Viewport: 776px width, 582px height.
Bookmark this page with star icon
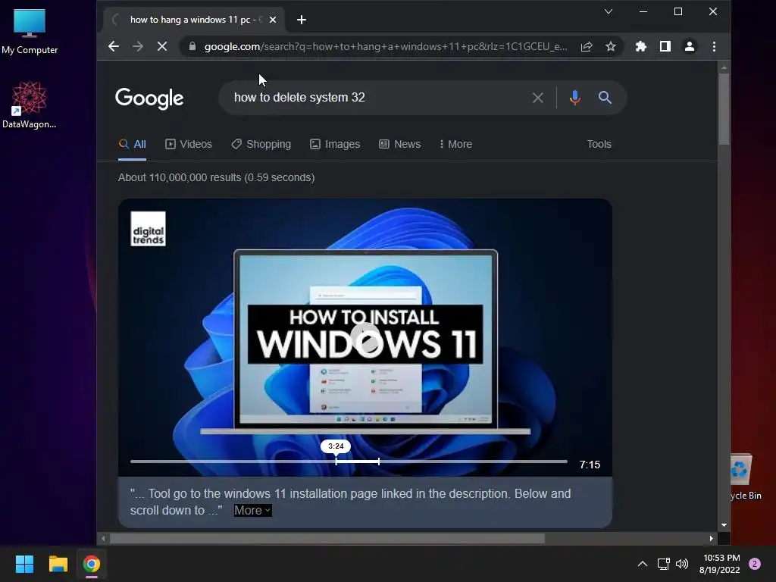pos(611,46)
